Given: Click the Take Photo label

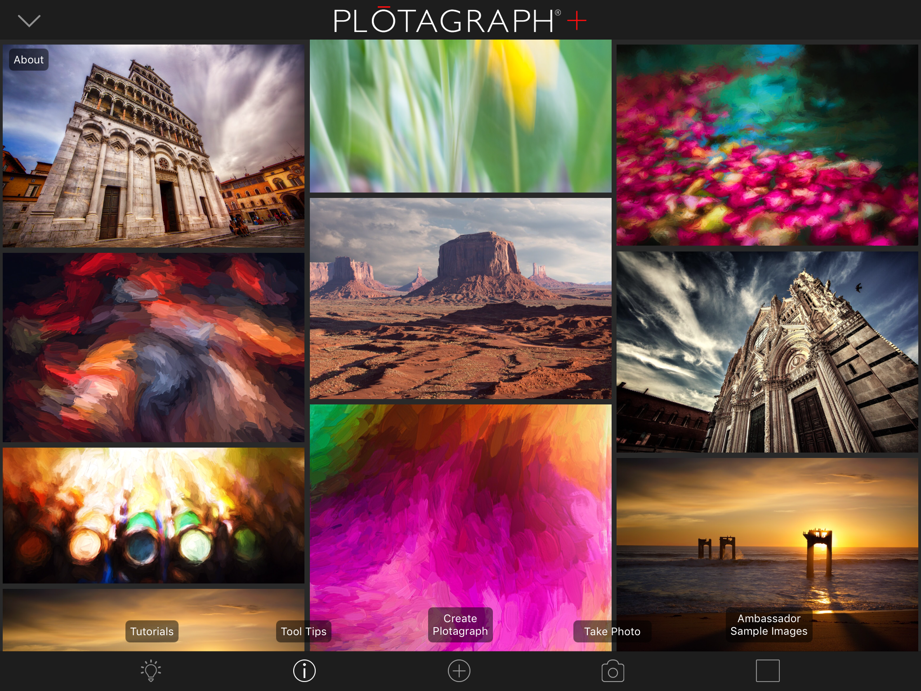Looking at the screenshot, I should click(613, 632).
